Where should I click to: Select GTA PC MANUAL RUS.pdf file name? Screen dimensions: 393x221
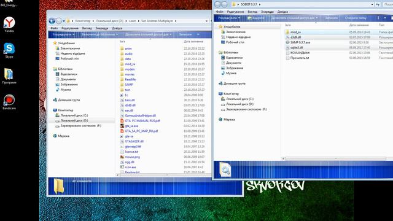(142, 121)
